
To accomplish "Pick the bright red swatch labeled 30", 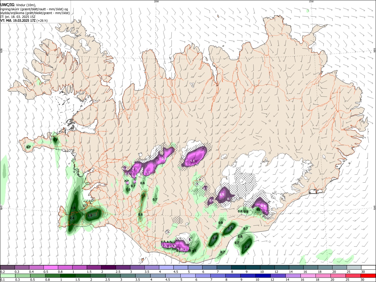I will [x=368, y=276].
